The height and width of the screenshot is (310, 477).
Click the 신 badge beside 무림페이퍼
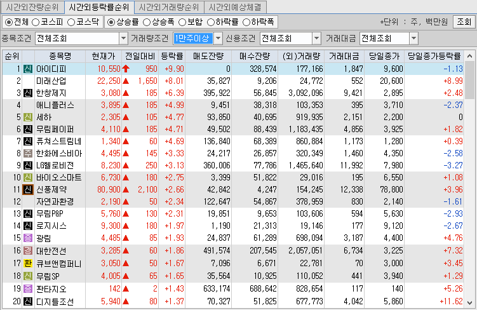(x=28, y=130)
